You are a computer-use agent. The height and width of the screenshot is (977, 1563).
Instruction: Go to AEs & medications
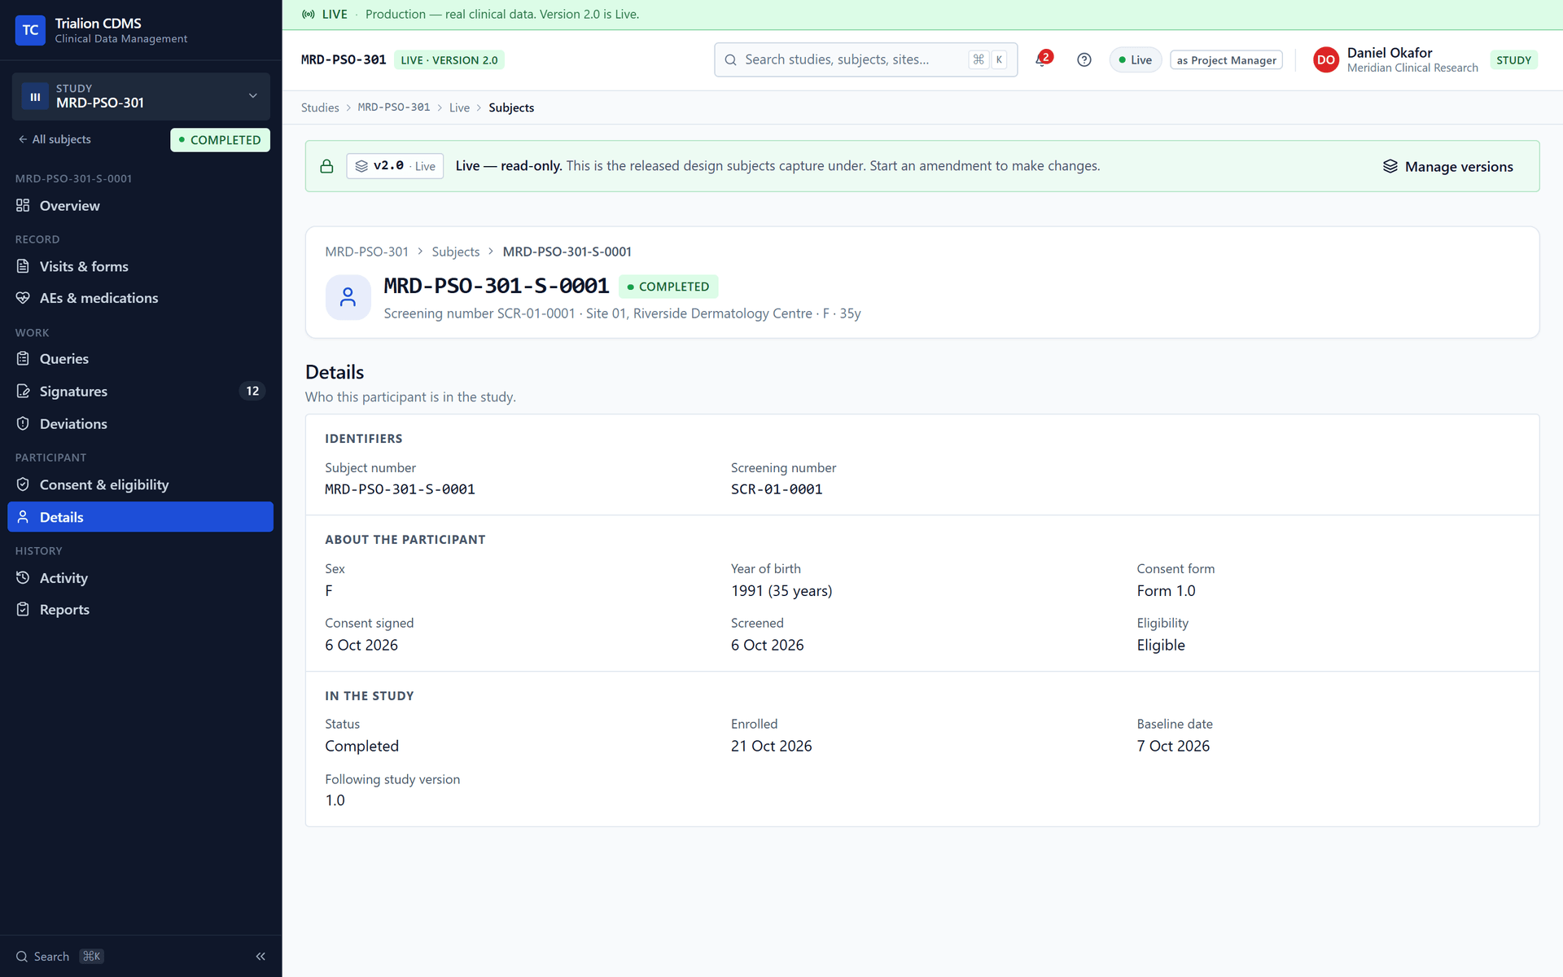coord(140,298)
